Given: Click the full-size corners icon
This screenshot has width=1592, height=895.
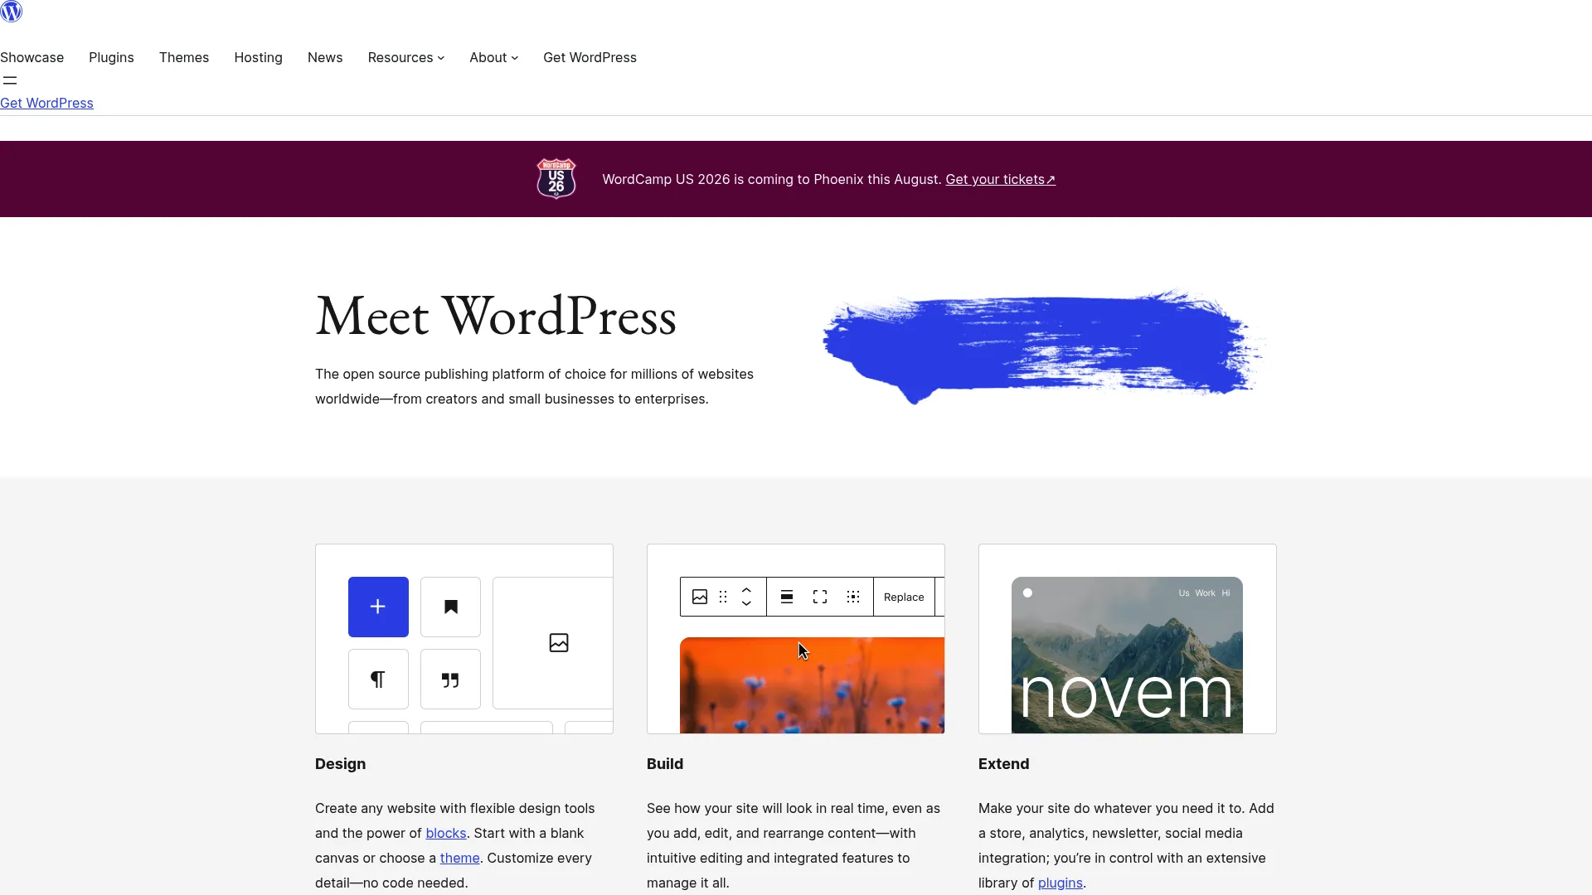Looking at the screenshot, I should click(x=820, y=597).
